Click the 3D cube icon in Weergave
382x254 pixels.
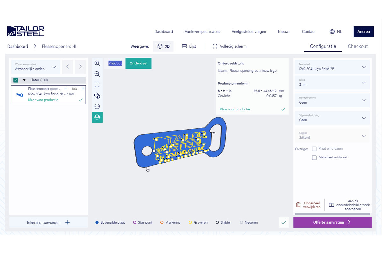(160, 46)
